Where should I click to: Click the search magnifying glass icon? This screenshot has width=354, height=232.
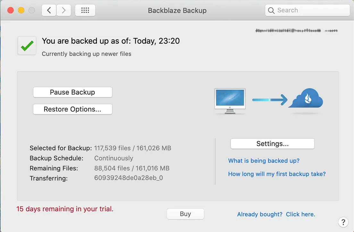[x=271, y=10]
